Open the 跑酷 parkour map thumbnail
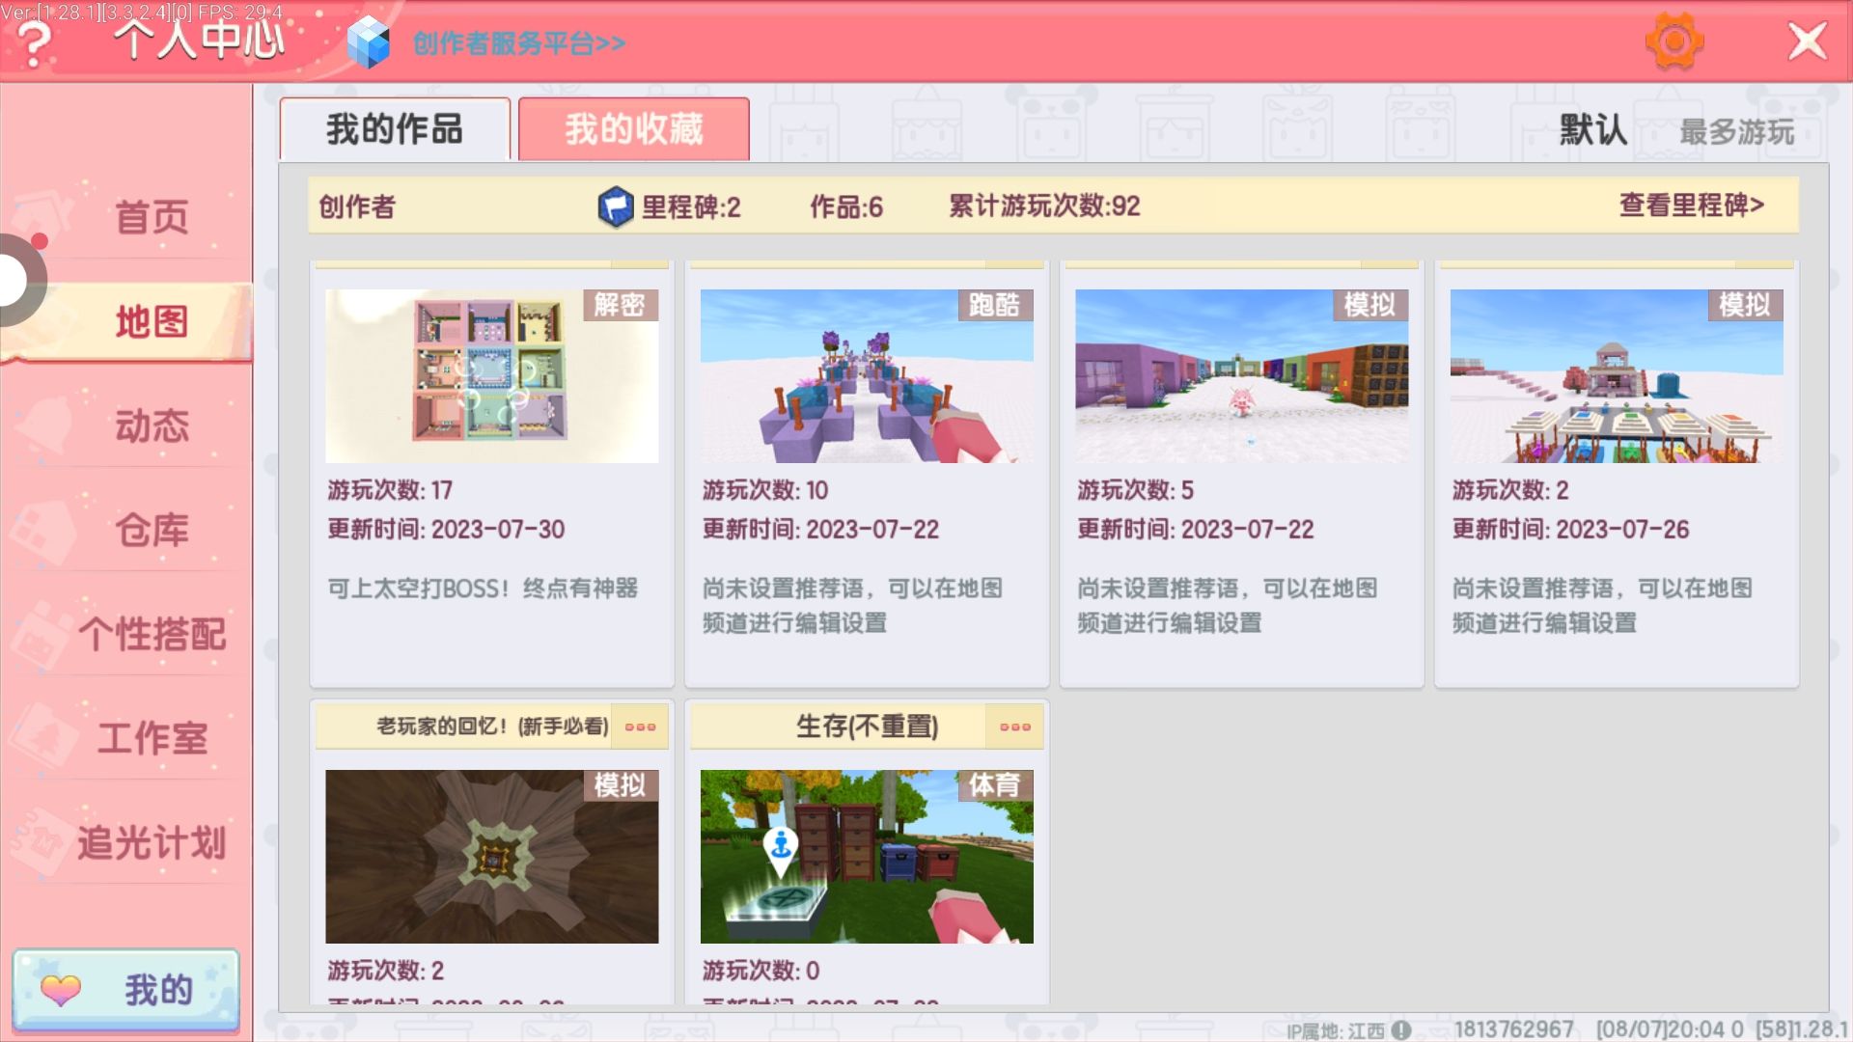This screenshot has width=1853, height=1042. click(866, 376)
